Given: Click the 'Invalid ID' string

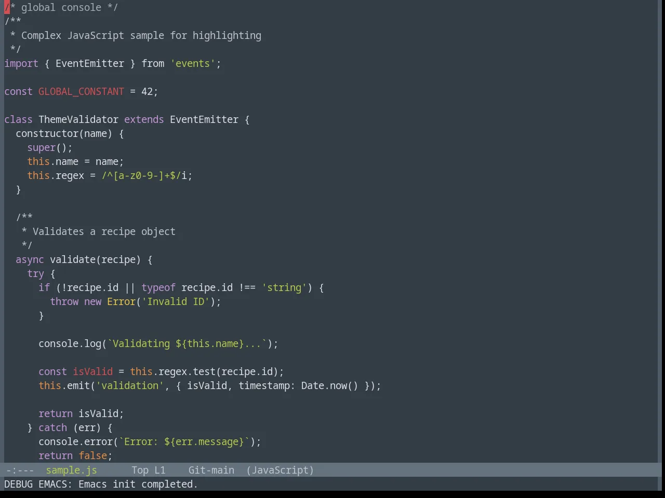Looking at the screenshot, I should [176, 301].
